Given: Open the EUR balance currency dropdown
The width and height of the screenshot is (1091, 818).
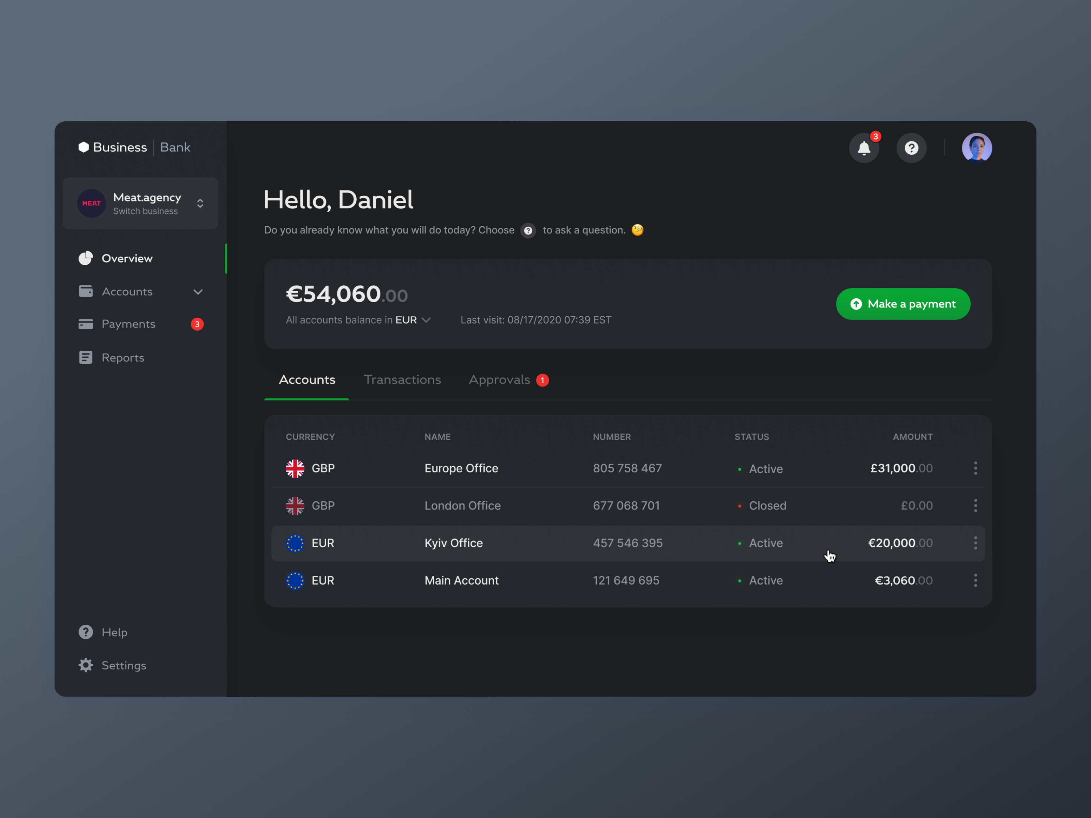Looking at the screenshot, I should click(413, 320).
